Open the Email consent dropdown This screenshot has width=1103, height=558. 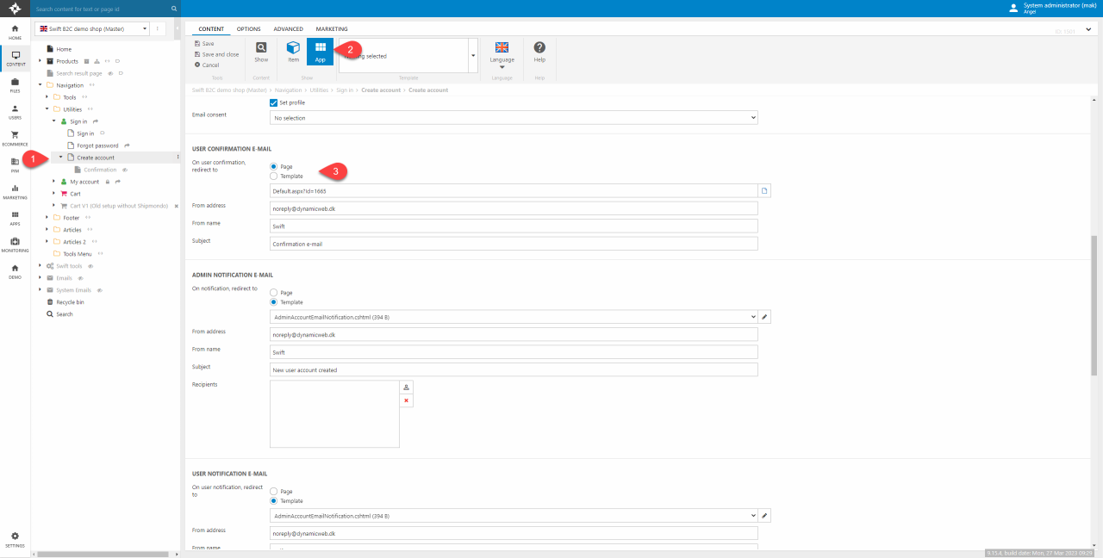pos(514,118)
